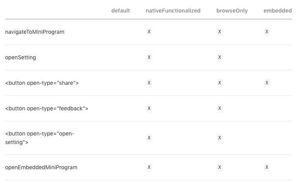Click the default column header

(x=120, y=11)
